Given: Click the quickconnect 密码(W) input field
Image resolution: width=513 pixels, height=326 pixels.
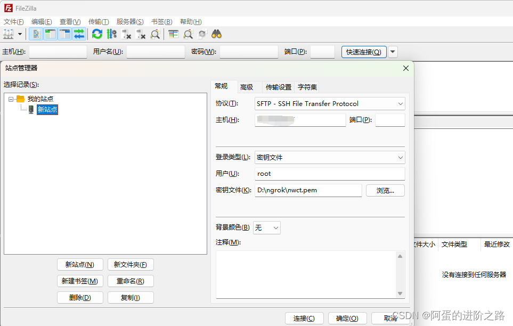Looking at the screenshot, I should (249, 52).
